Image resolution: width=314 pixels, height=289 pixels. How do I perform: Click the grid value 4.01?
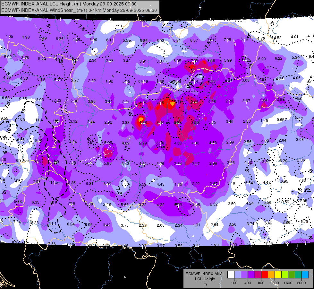click(x=294, y=37)
